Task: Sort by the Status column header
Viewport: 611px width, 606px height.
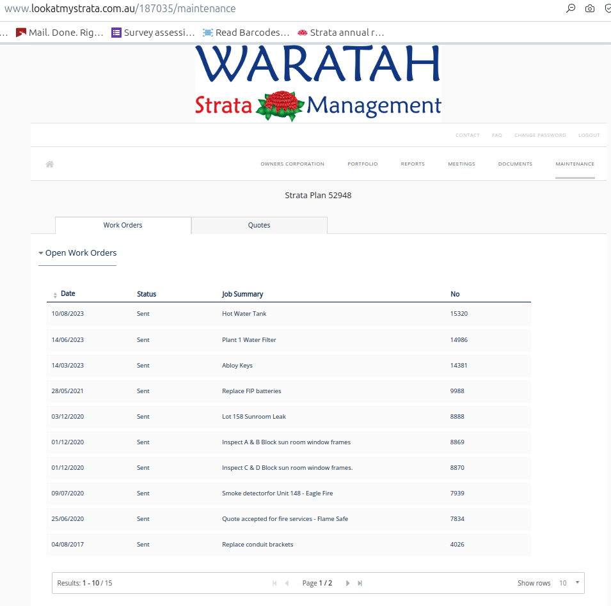Action: 147,294
